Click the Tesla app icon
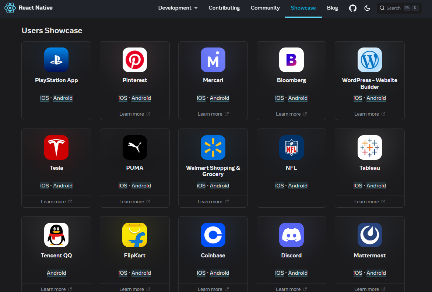The image size is (432, 292). click(x=56, y=147)
